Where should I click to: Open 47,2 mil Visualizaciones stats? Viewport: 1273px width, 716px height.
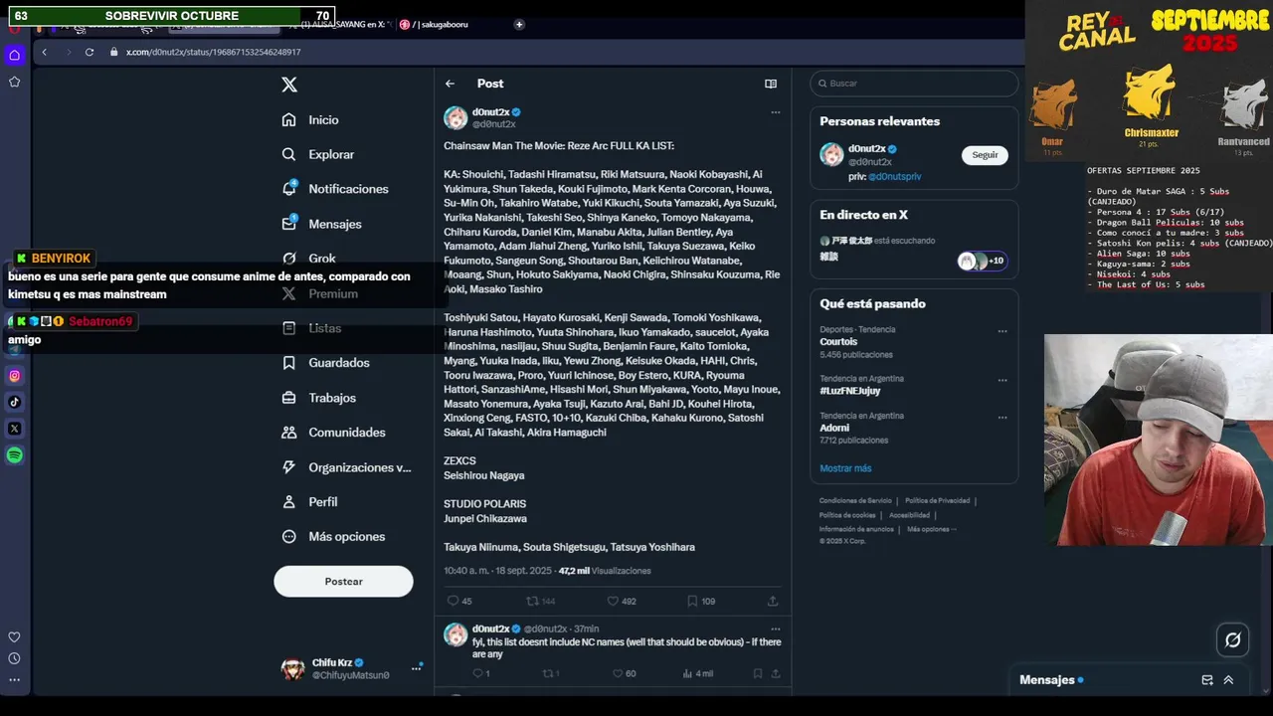click(x=605, y=571)
